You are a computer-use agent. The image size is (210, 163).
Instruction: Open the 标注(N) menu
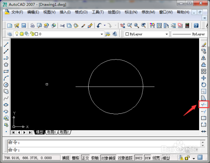(x=131, y=12)
